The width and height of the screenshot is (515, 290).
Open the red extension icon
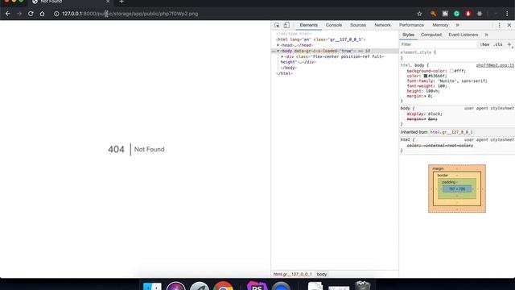(x=468, y=14)
